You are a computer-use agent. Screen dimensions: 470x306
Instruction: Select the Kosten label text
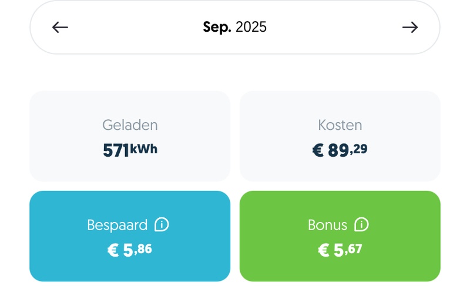340,125
